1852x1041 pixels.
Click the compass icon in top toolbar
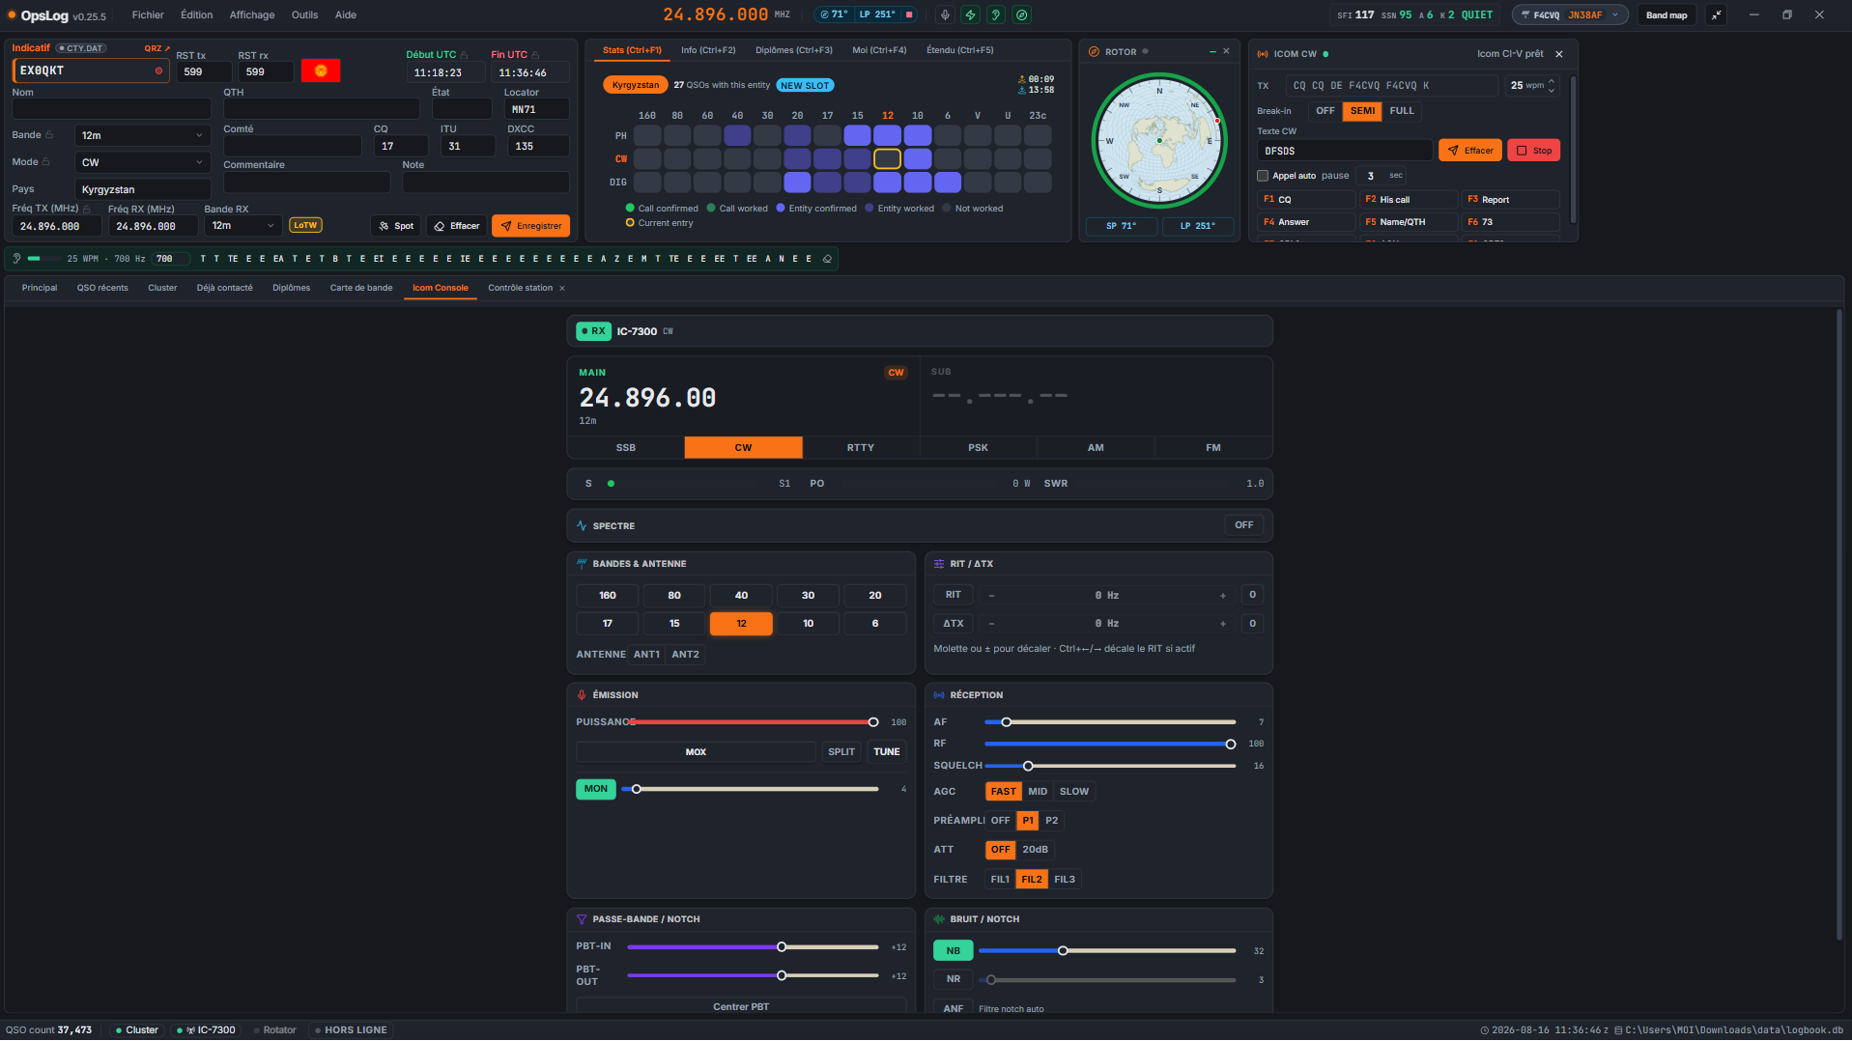point(1021,14)
